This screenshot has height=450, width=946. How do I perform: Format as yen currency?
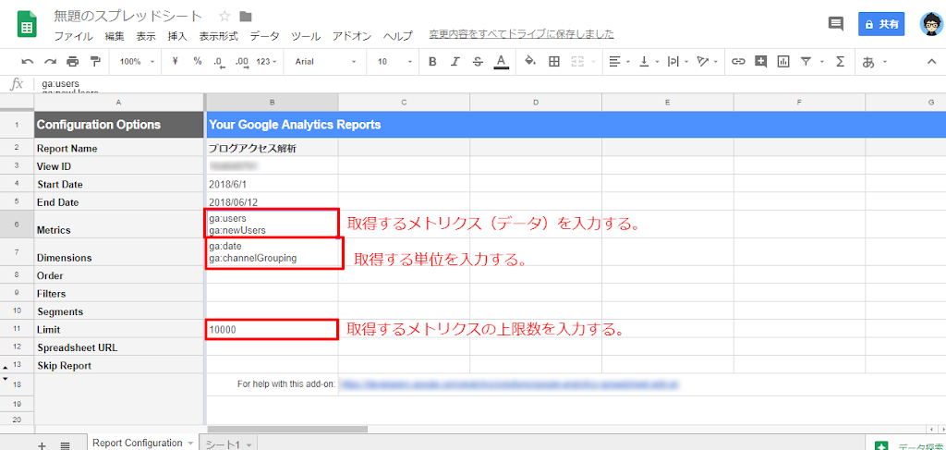pos(175,62)
